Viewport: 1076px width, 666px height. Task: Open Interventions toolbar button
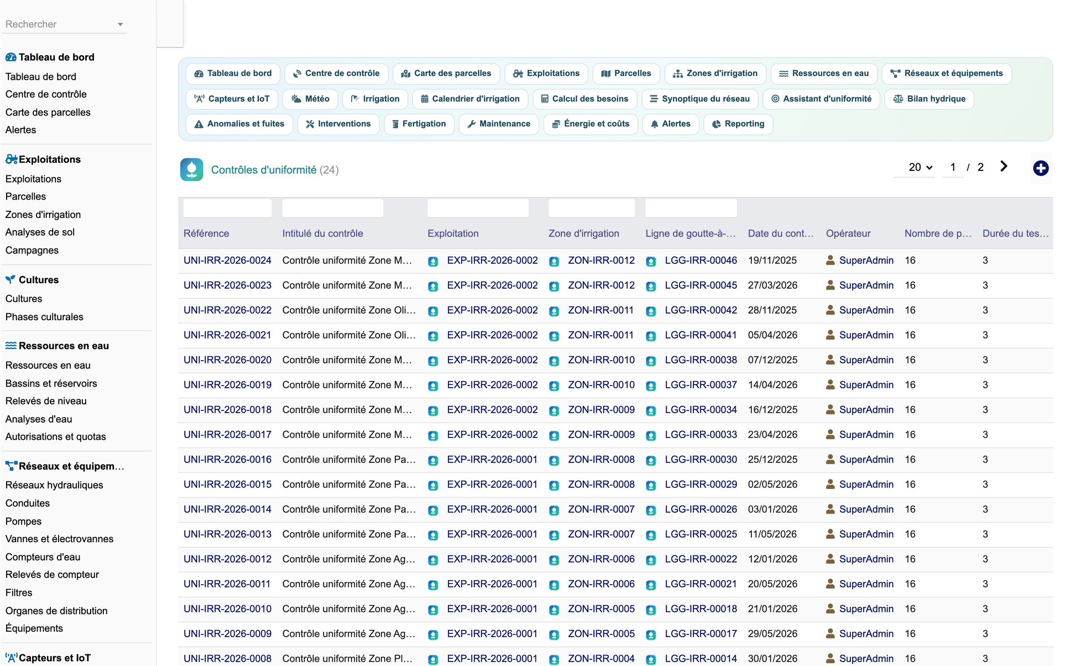[338, 124]
